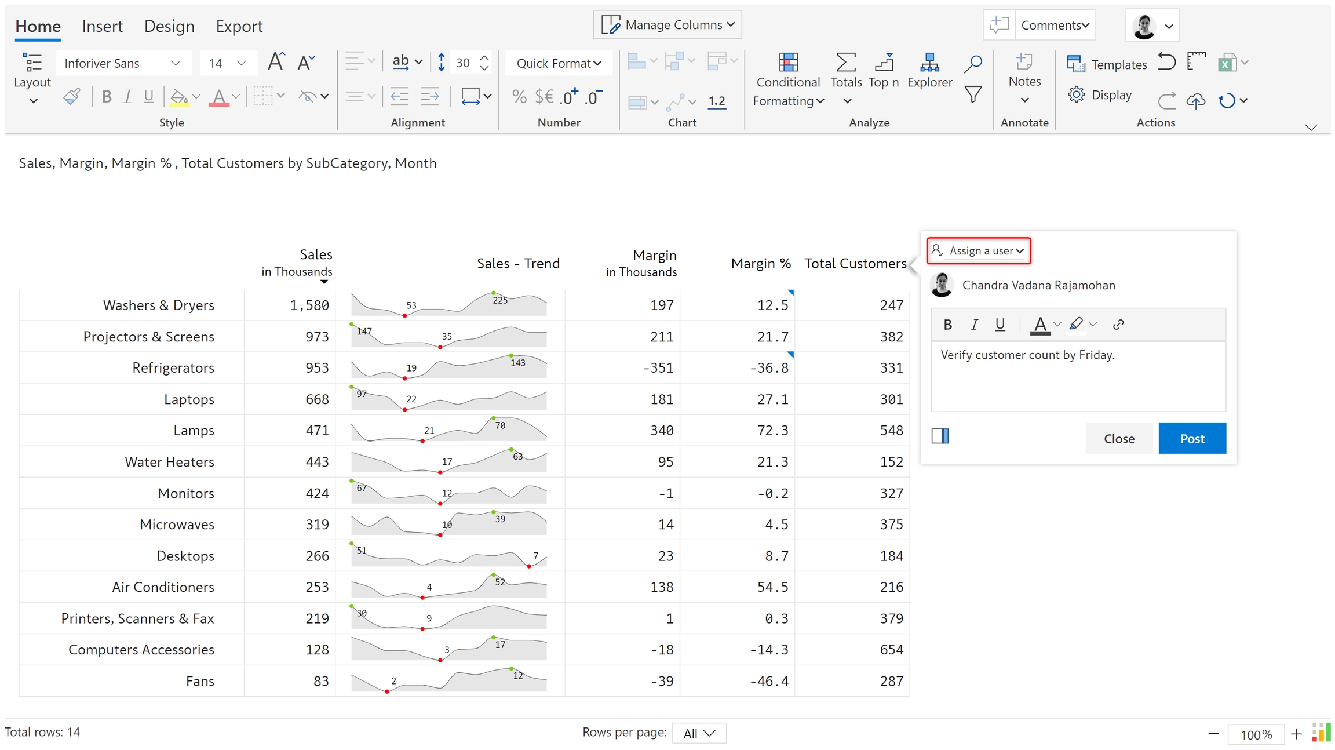Insert link in comment editor
1335x750 pixels.
1118,325
